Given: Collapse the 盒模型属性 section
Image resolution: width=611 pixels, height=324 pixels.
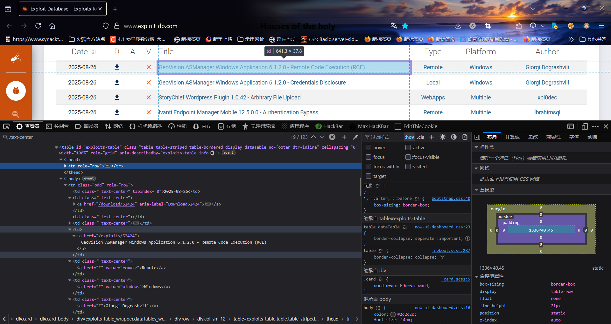Looking at the screenshot, I should (476, 276).
